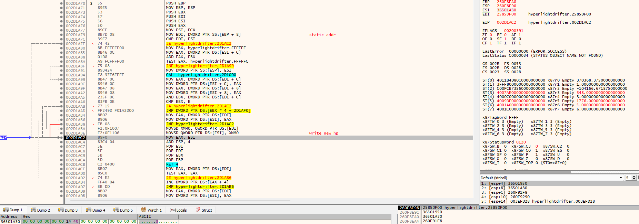Click the Watch 1 tab icon
This screenshot has width=639, height=224.
143,210
